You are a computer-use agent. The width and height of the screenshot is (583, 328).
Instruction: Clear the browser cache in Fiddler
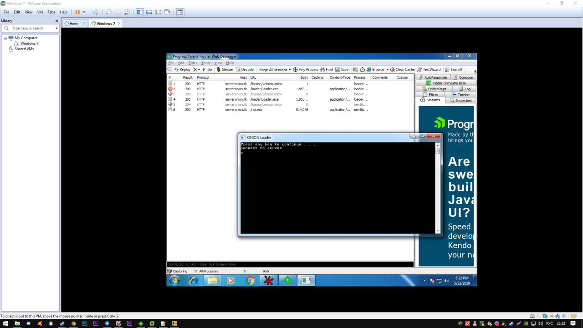402,70
